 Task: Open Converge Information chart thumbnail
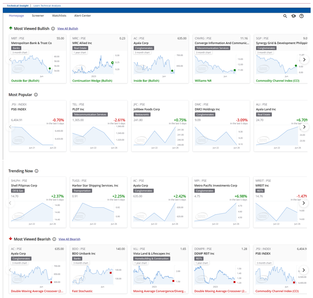coord(216,65)
